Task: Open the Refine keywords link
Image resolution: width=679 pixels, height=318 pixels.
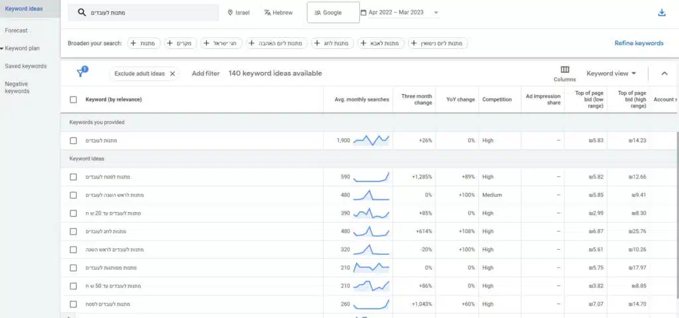Action: (x=639, y=43)
